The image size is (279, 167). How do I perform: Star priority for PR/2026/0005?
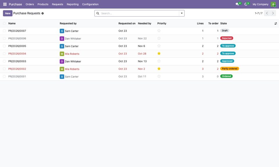point(159,46)
